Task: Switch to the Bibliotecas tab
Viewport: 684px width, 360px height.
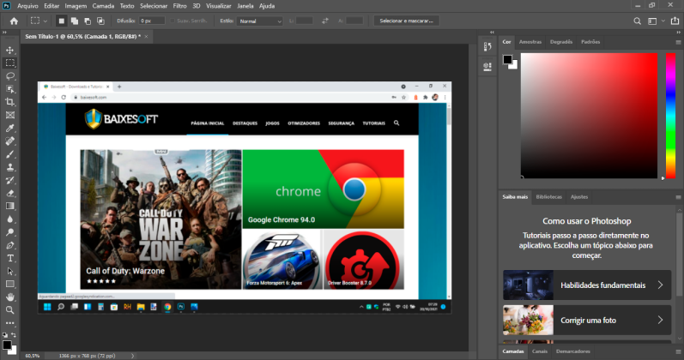Action: (548, 197)
